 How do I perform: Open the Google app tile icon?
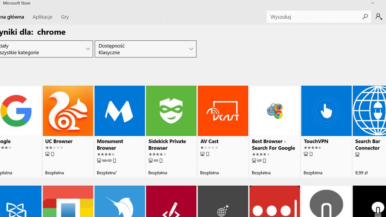(x=21, y=111)
